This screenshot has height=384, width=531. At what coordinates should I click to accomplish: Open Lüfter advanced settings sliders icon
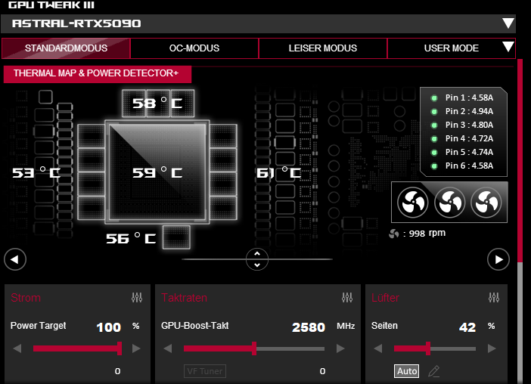494,297
